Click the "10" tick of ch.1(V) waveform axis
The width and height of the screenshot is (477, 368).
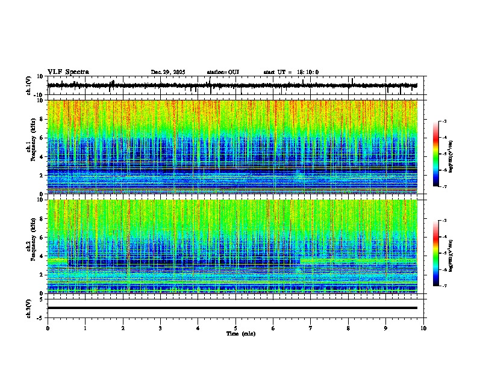[41, 76]
